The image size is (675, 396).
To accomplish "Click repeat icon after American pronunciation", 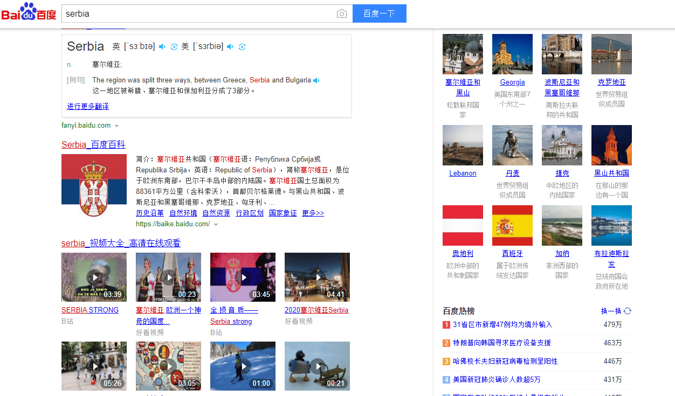I will pos(242,47).
